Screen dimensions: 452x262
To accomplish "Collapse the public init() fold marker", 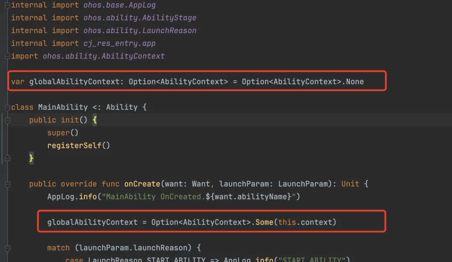I will click(8, 120).
